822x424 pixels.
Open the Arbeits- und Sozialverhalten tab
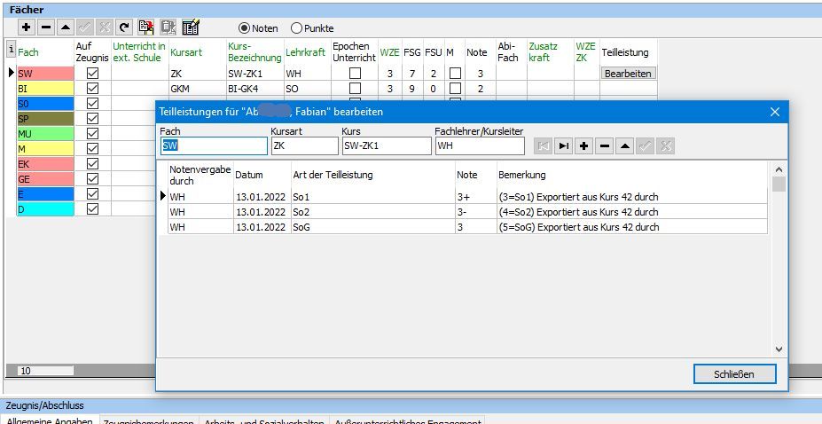[263, 422]
